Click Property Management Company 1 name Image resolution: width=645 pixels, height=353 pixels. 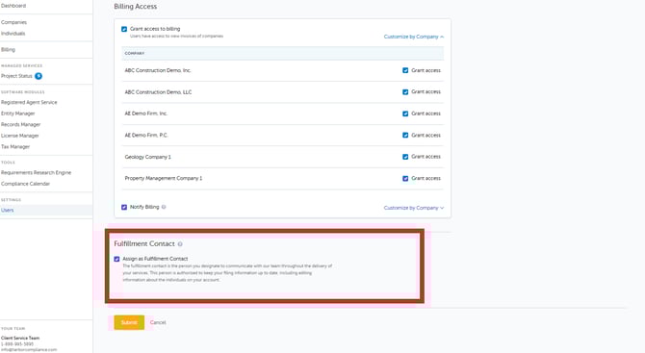point(164,178)
